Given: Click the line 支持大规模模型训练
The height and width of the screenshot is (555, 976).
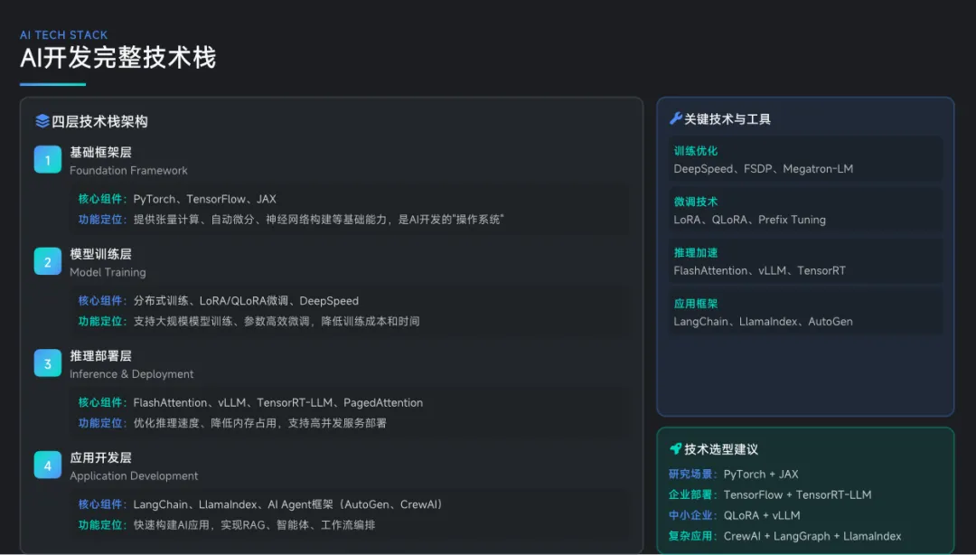Looking at the screenshot, I should (277, 322).
